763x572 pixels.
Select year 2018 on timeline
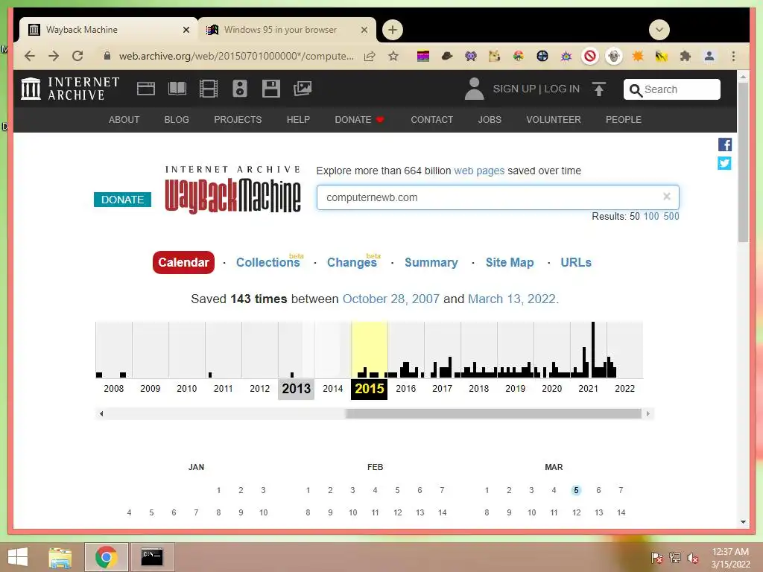pos(478,389)
